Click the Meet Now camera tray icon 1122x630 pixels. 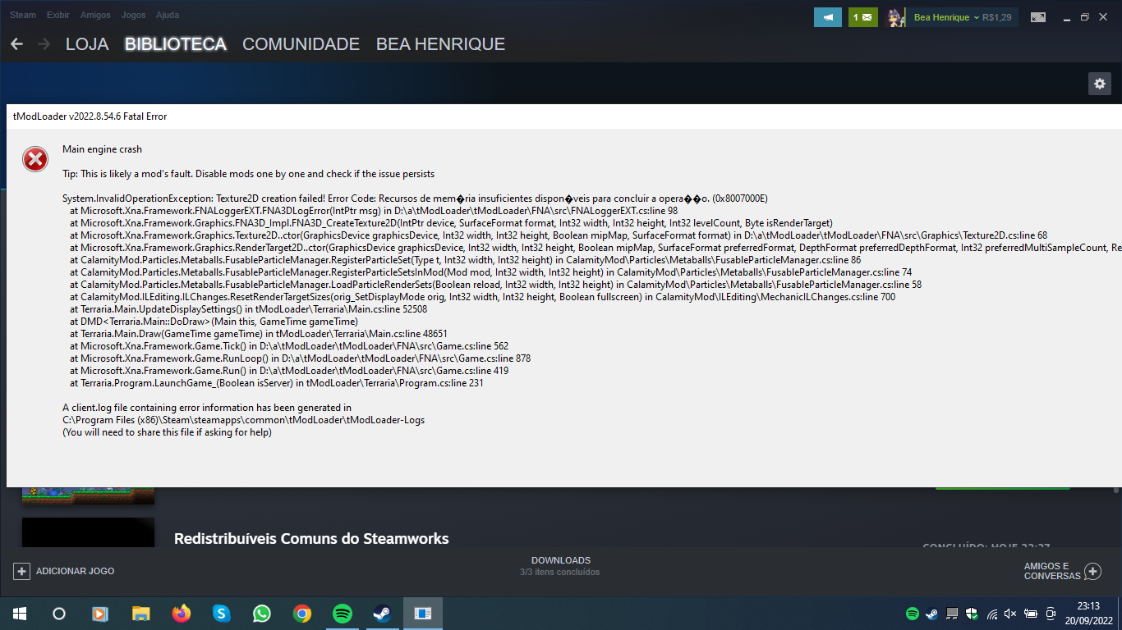pyautogui.click(x=1051, y=614)
